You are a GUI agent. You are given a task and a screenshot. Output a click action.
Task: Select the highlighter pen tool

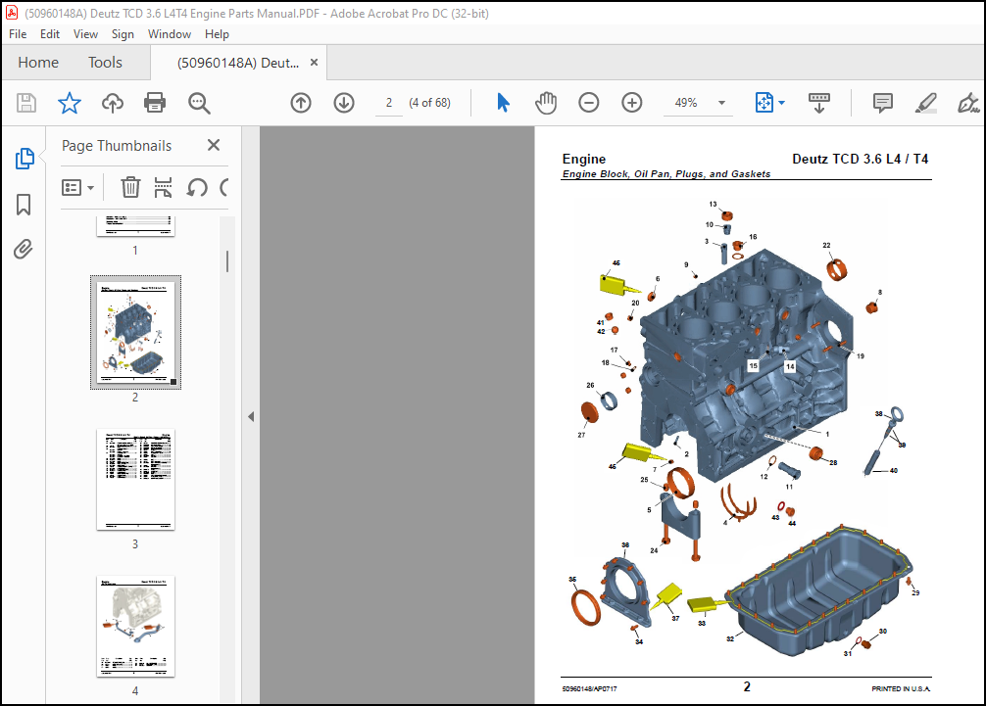tap(925, 103)
